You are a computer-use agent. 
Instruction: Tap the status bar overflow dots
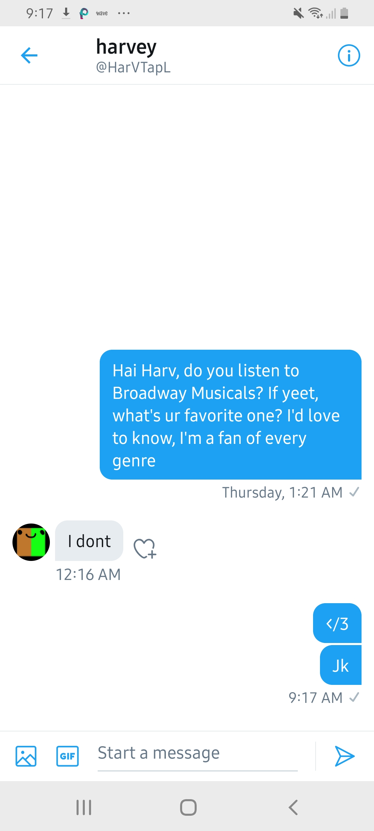(124, 14)
